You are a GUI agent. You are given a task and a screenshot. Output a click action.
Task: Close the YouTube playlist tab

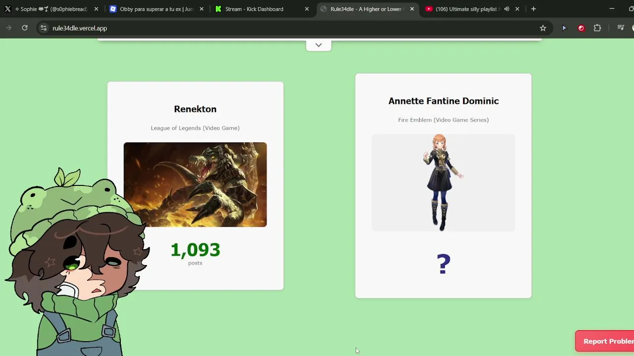[x=517, y=9]
